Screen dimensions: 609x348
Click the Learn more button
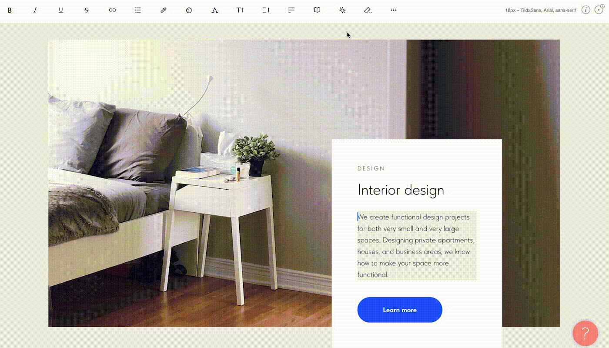[x=400, y=310]
